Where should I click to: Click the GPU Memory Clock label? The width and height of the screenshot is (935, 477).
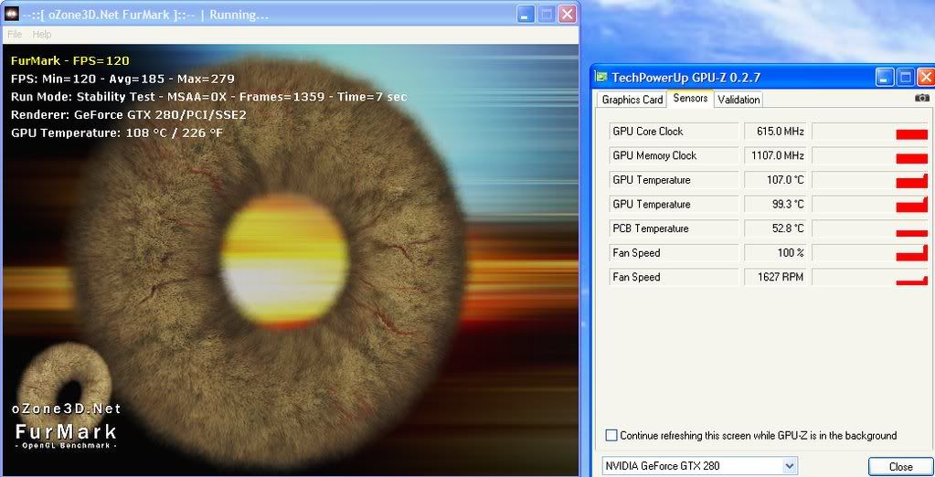point(674,155)
